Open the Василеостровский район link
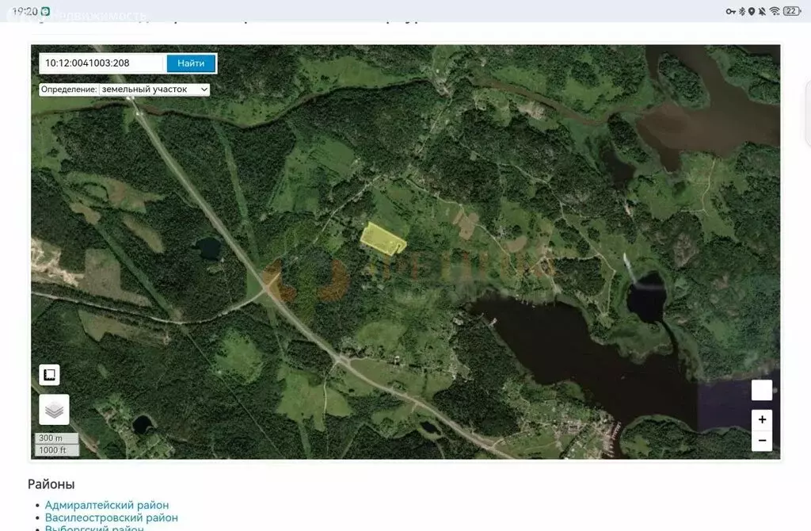811x531 pixels. click(x=111, y=518)
